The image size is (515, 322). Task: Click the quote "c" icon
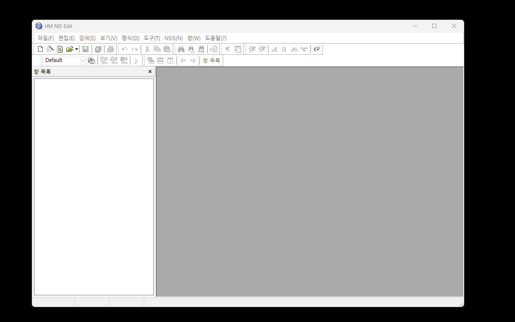[x=304, y=49]
